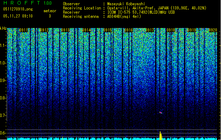Click the 0919 time marker
Screen dimensions: 221x140
point(192,30)
